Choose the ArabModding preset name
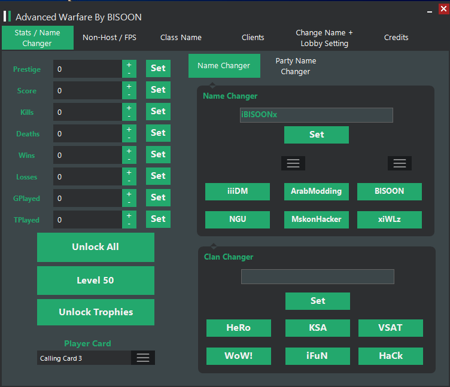The height and width of the screenshot is (387, 450). tap(317, 191)
